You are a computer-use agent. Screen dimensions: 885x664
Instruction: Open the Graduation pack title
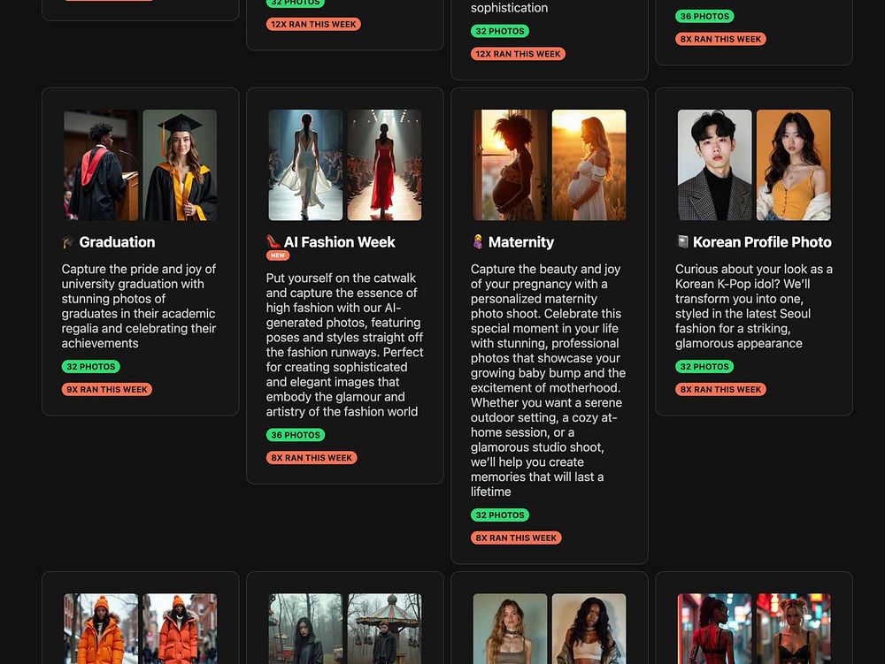pos(117,242)
